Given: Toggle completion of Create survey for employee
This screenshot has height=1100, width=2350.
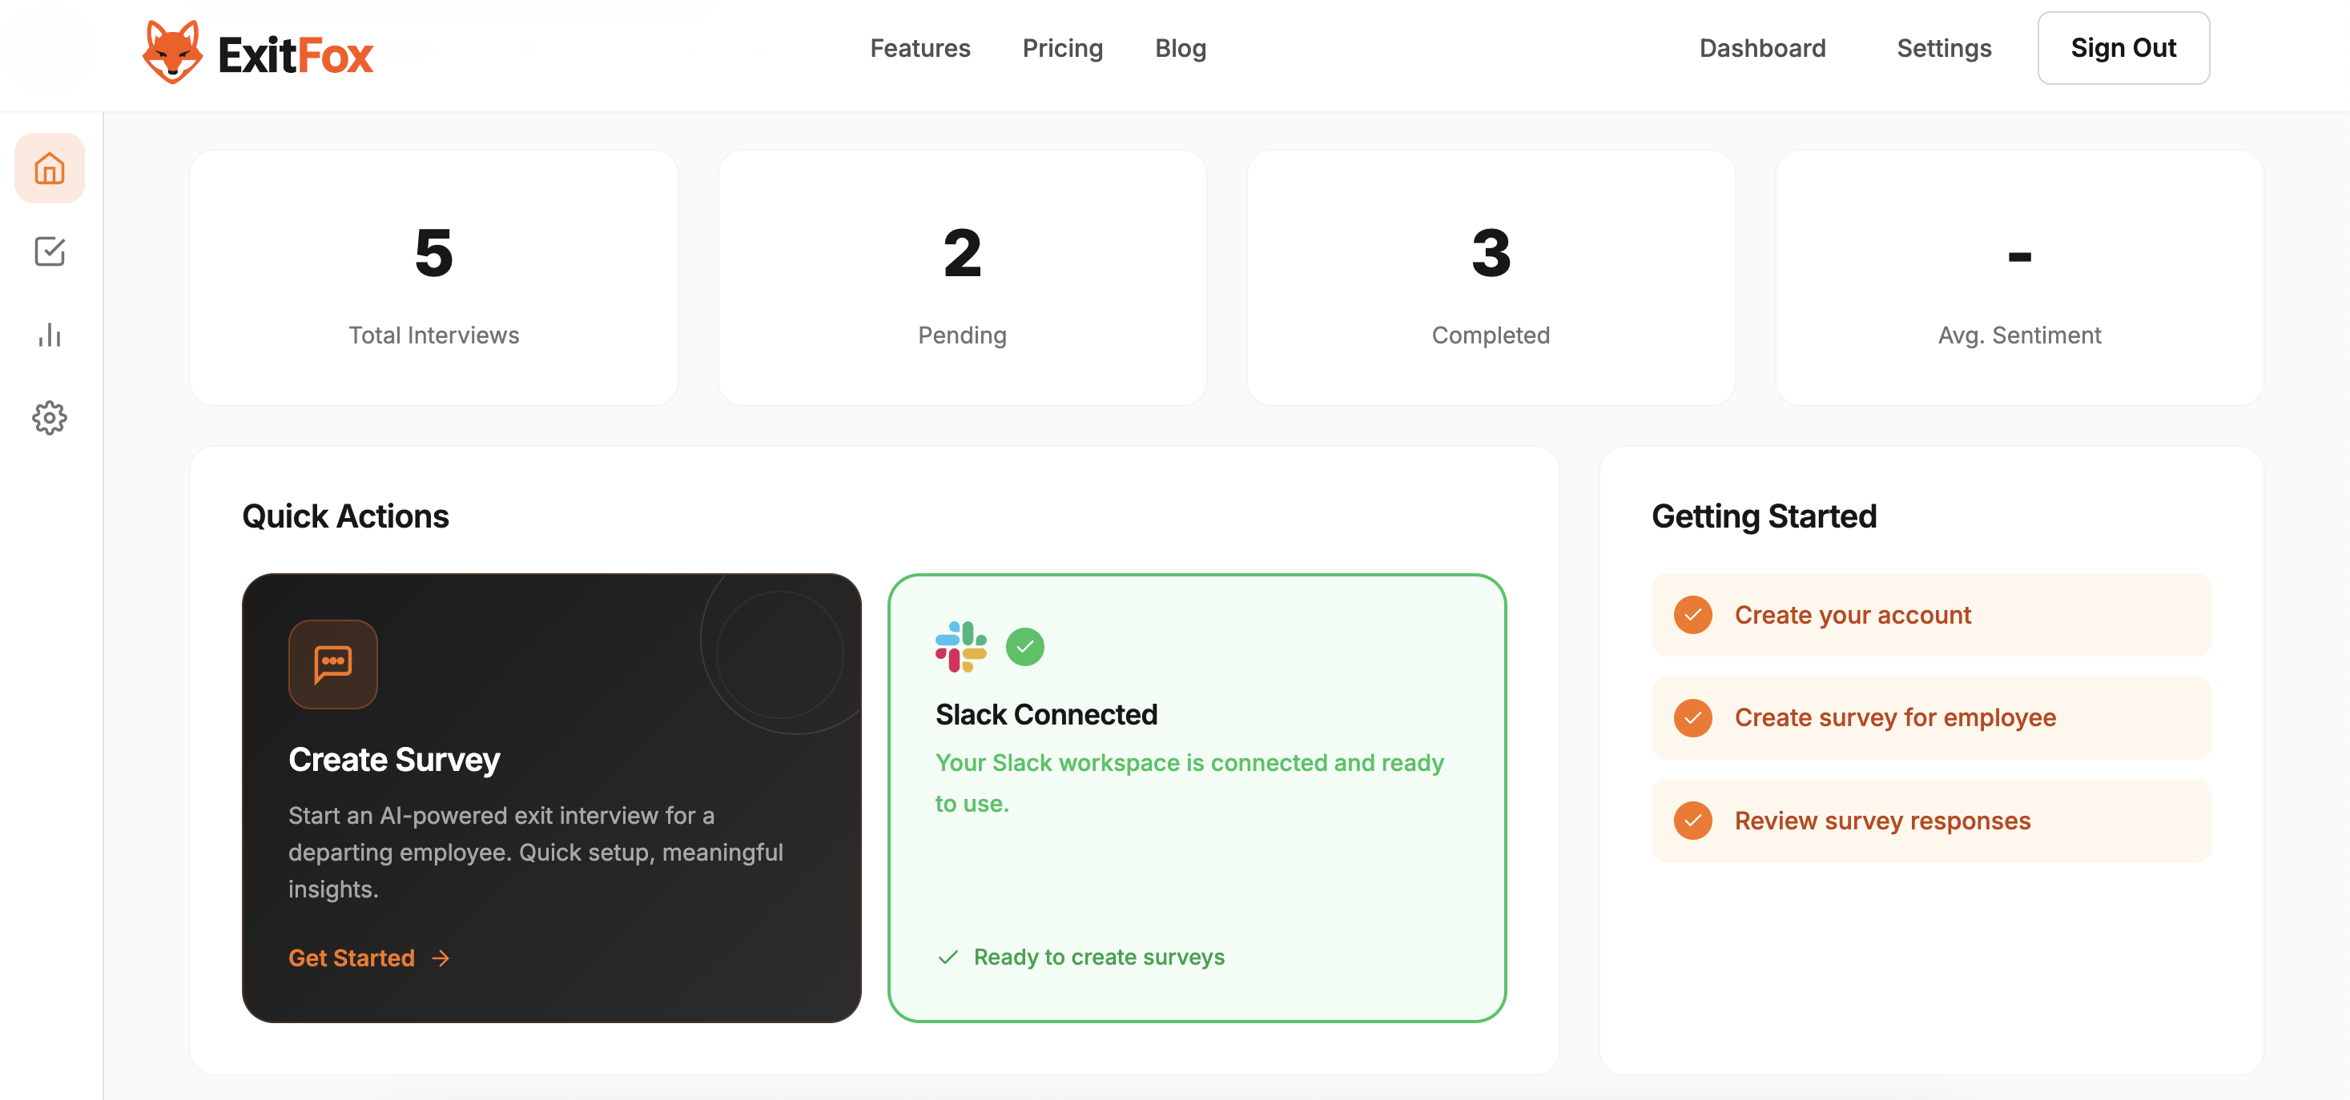Looking at the screenshot, I should click(1693, 718).
